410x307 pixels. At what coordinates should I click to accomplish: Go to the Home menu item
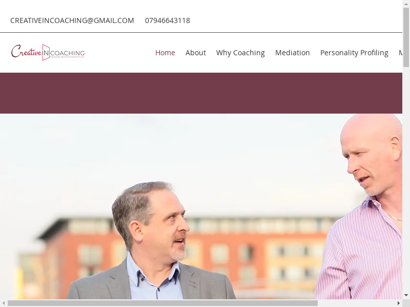(165, 53)
